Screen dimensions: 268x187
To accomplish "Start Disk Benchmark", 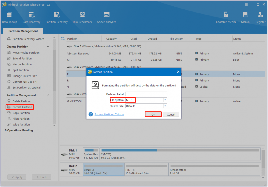I will click(82, 17).
